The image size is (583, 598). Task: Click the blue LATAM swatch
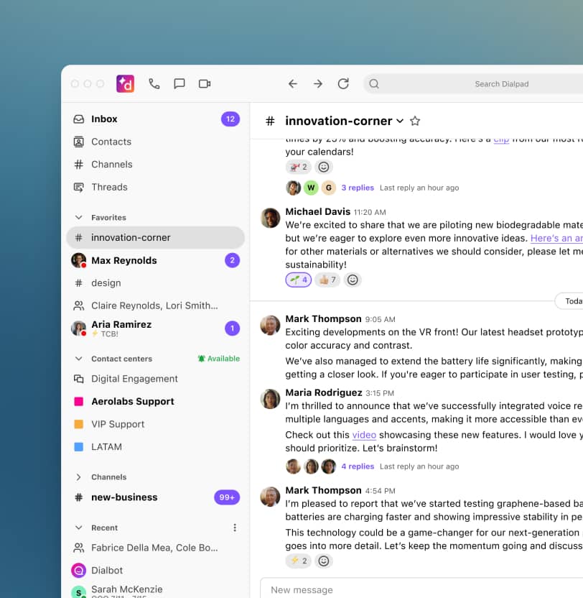point(78,446)
